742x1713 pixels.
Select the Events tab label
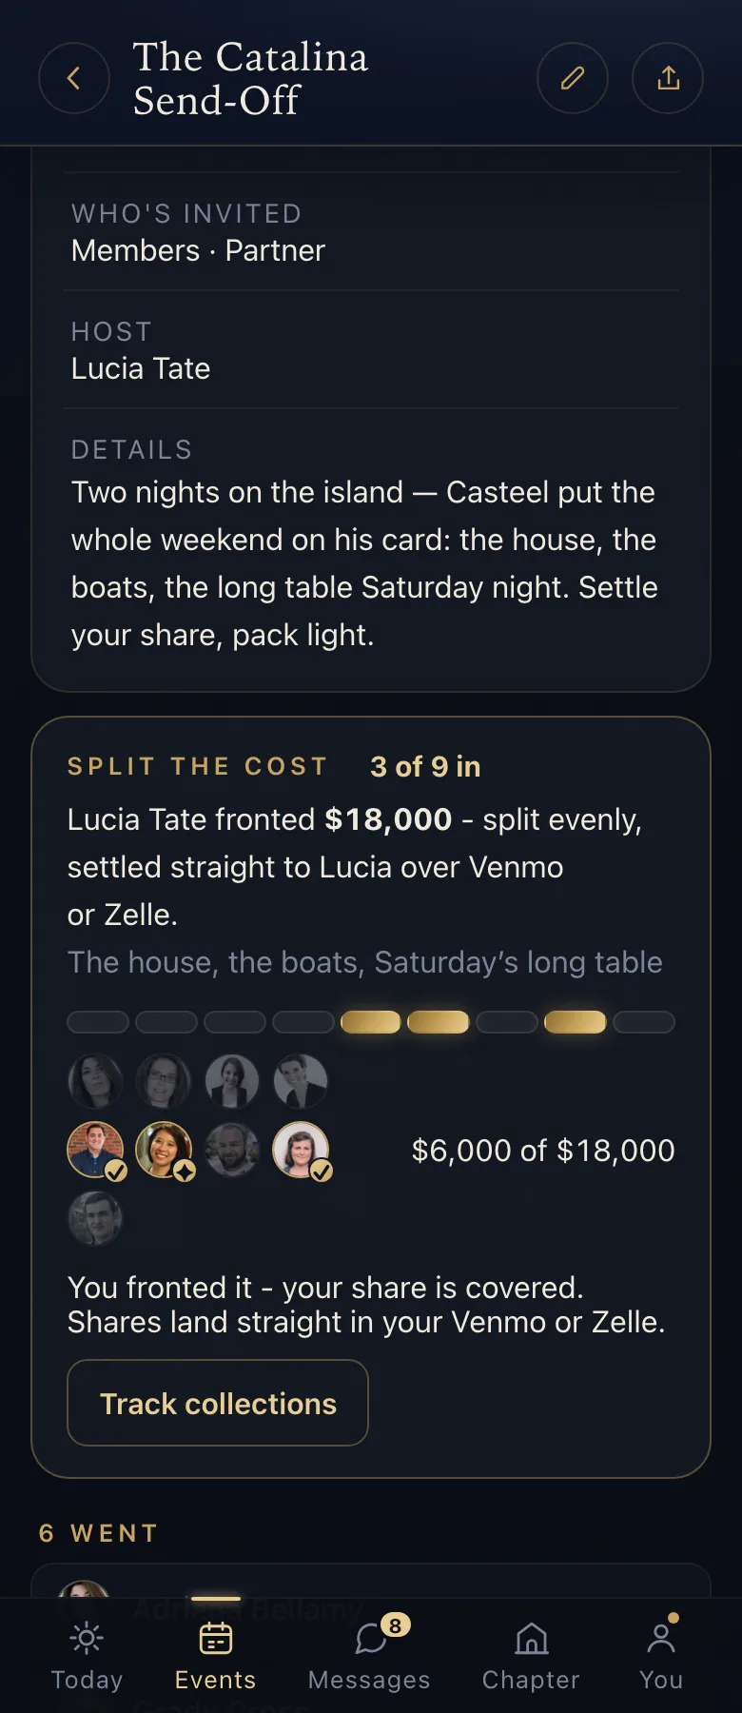(x=216, y=1680)
